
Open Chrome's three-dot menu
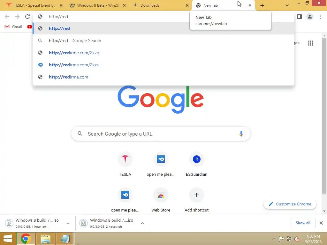[320, 17]
